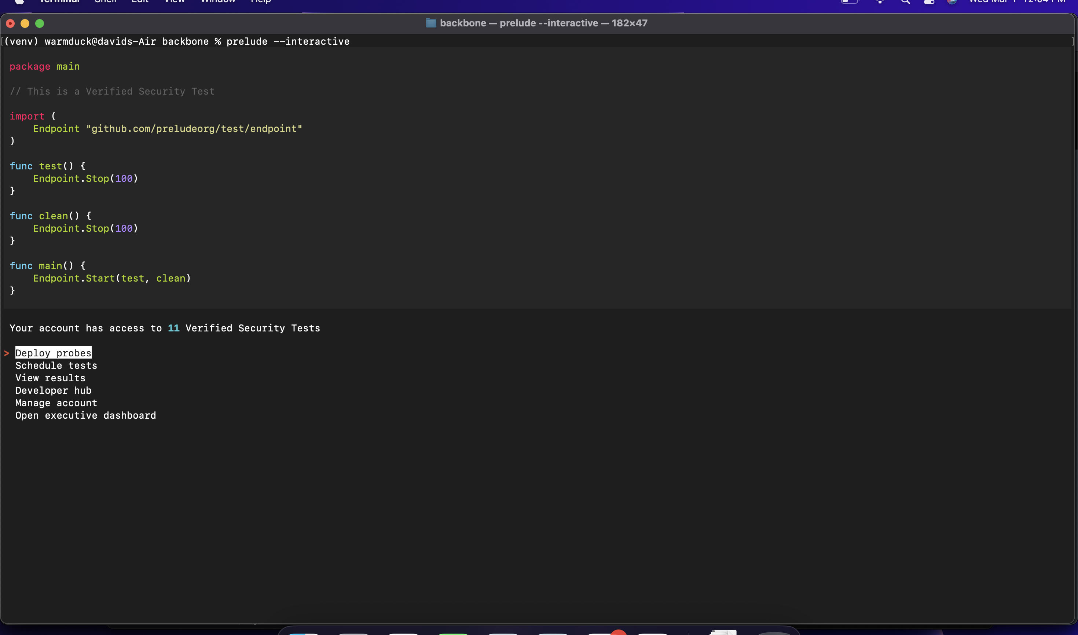
Task: Open the View menu
Action: coord(174,1)
